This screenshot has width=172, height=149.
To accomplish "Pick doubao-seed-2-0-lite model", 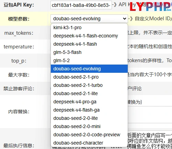I will tap(89, 118).
